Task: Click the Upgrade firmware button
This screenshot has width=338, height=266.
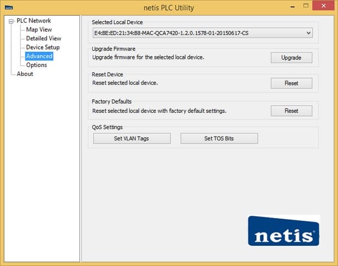Action: (292, 58)
